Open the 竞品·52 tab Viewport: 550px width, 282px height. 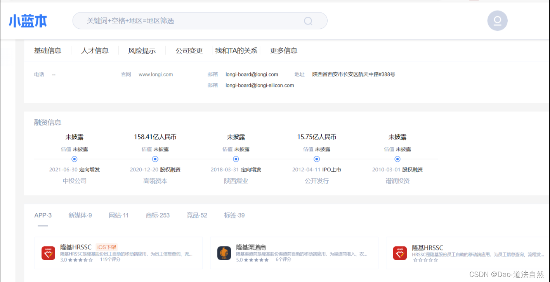pyautogui.click(x=197, y=215)
